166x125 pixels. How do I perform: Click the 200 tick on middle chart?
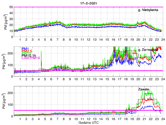pyautogui.click(x=10, y=53)
